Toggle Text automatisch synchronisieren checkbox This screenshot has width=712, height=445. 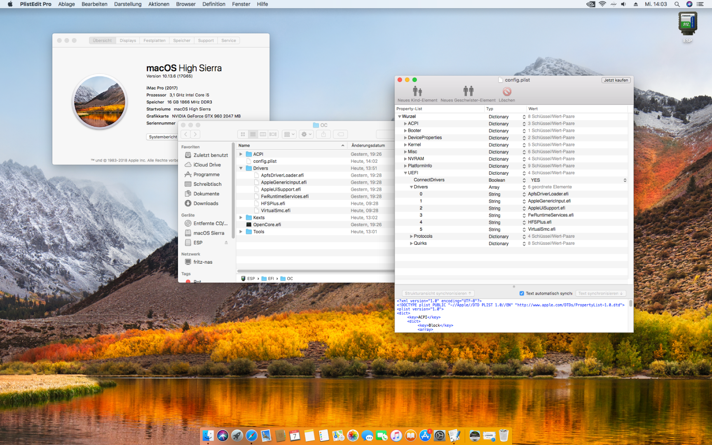tap(522, 293)
